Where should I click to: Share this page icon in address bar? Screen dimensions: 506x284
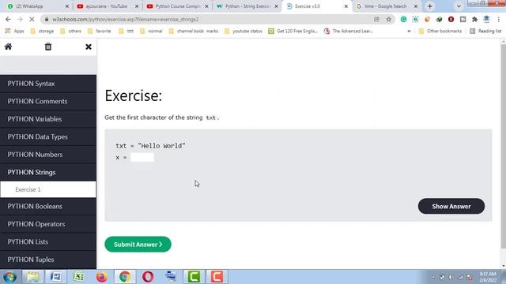click(376, 19)
